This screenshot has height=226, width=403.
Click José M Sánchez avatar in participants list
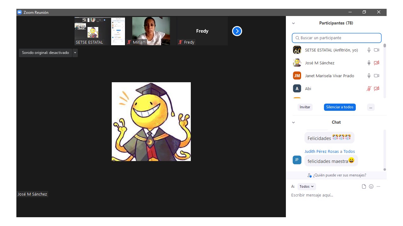pos(297,63)
